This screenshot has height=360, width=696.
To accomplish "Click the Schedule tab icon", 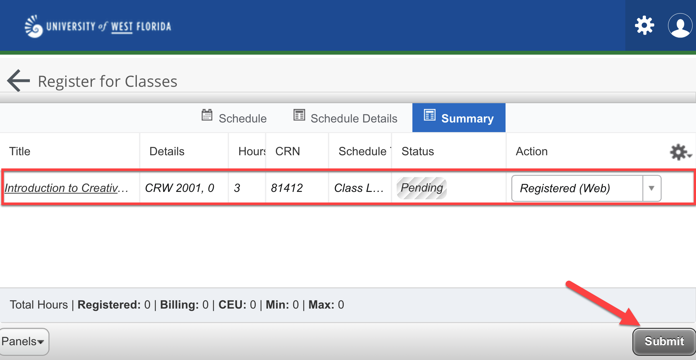I will click(206, 116).
